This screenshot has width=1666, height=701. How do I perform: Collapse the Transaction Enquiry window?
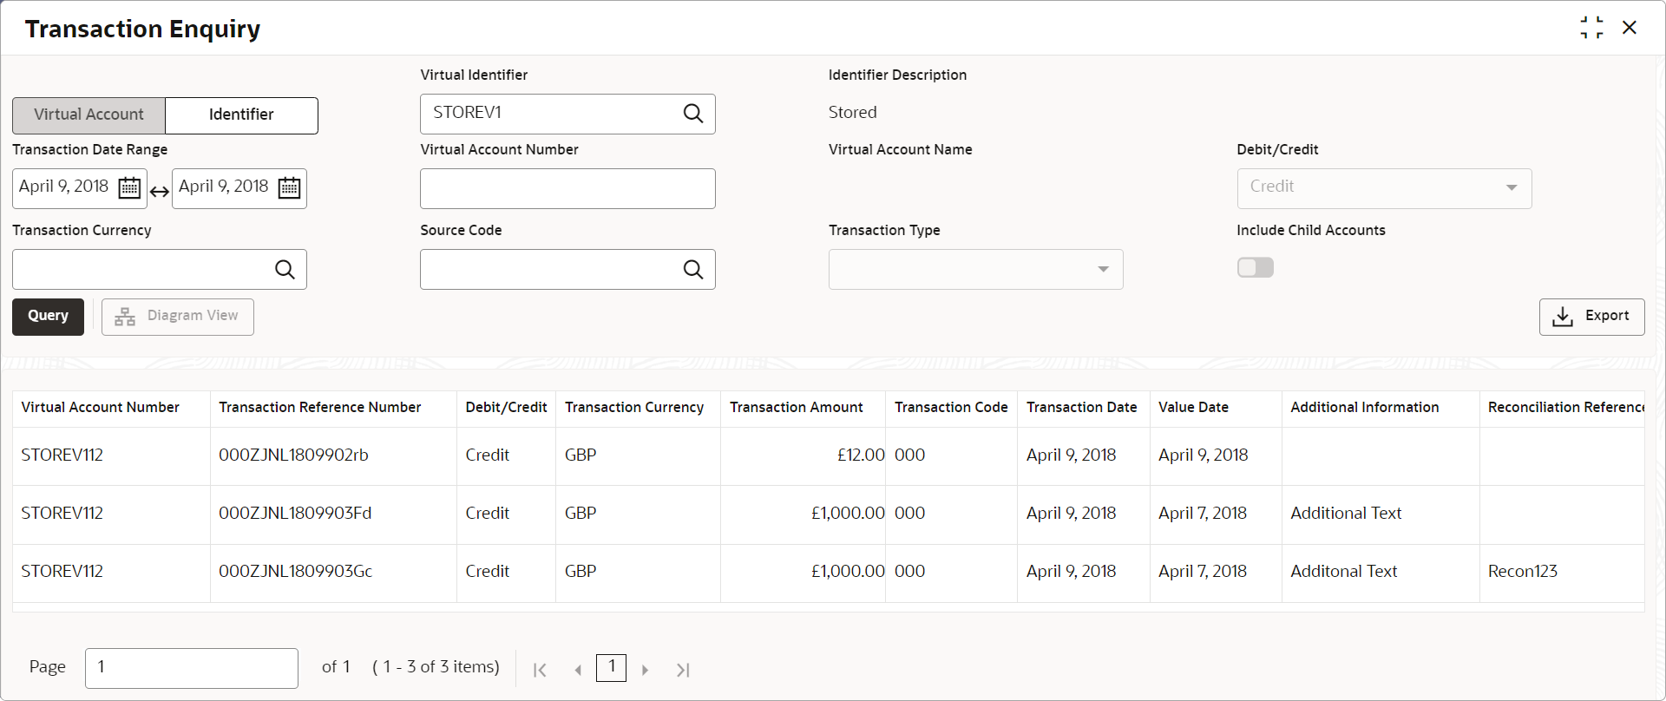(x=1591, y=28)
